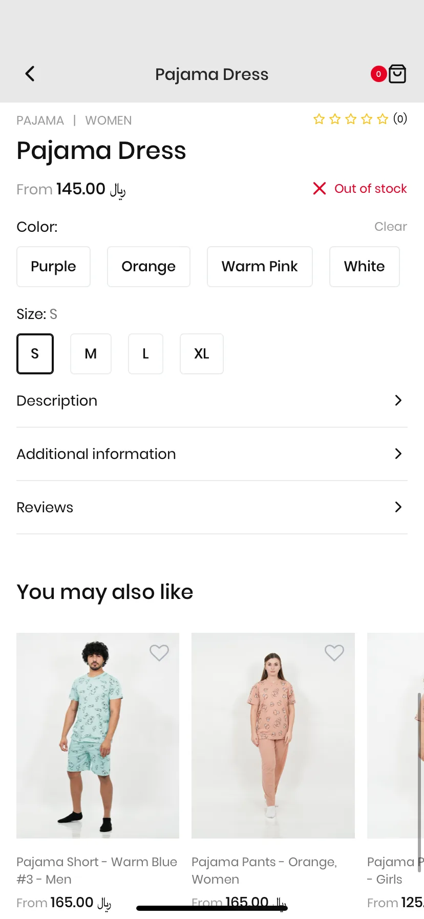This screenshot has height=919, width=424.
Task: Open the WOMEN breadcrumb category
Action: coord(109,121)
